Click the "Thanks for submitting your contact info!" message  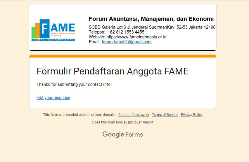tap(74, 84)
